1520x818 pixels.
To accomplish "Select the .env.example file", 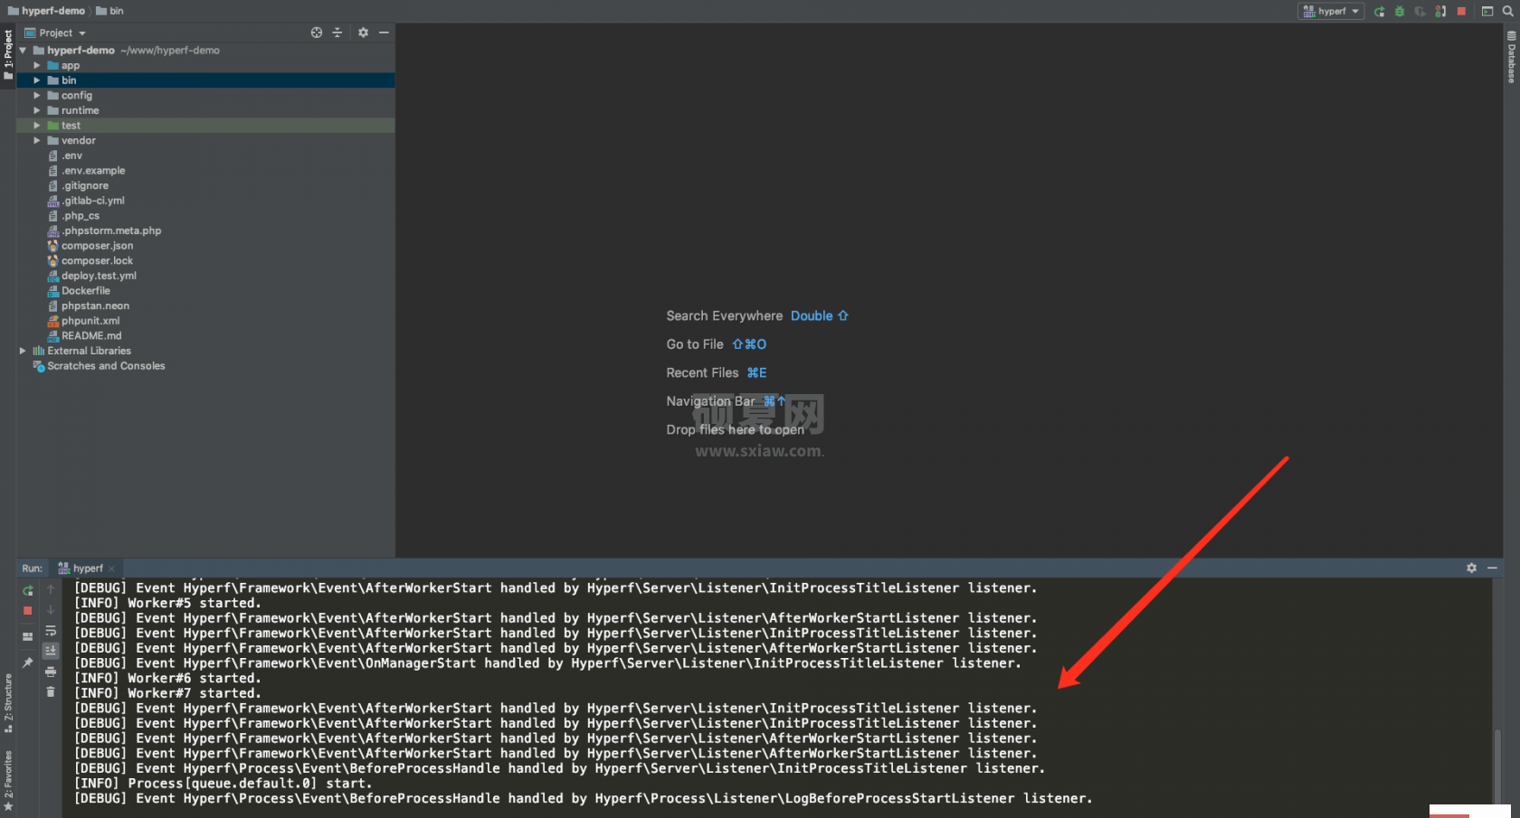I will pyautogui.click(x=87, y=171).
